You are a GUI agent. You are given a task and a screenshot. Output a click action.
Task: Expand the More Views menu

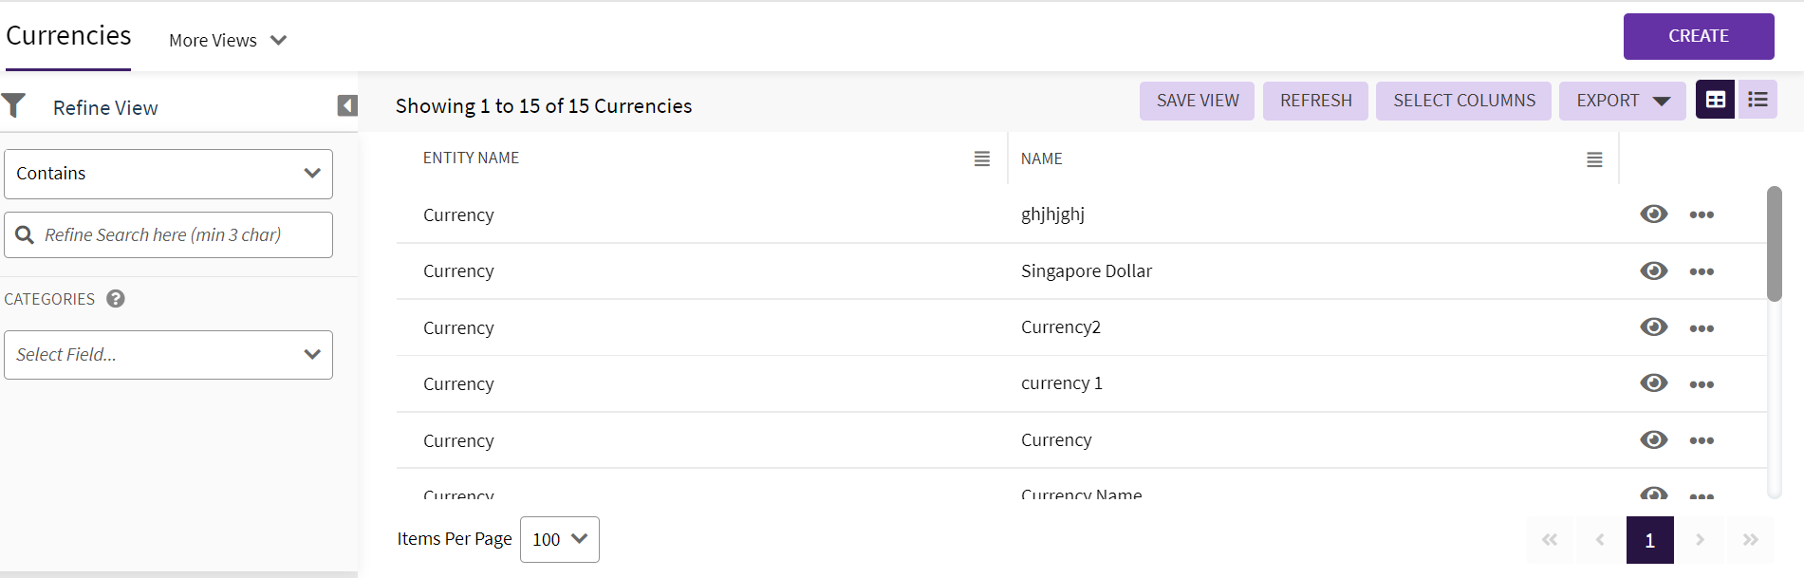coord(228,41)
